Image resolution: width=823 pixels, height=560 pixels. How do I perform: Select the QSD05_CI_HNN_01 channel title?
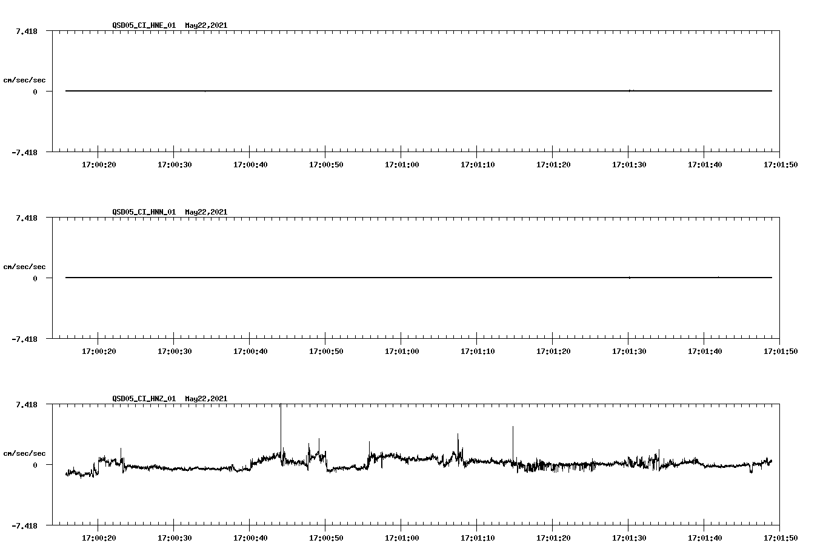pos(144,212)
